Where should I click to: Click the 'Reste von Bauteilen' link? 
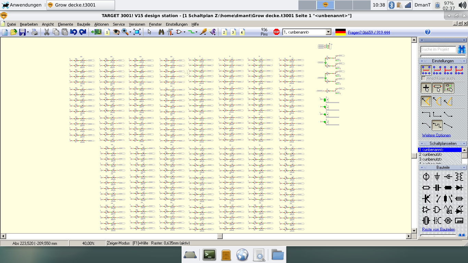(x=439, y=229)
